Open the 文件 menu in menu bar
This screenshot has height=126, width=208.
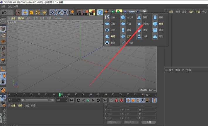coord(4,6)
